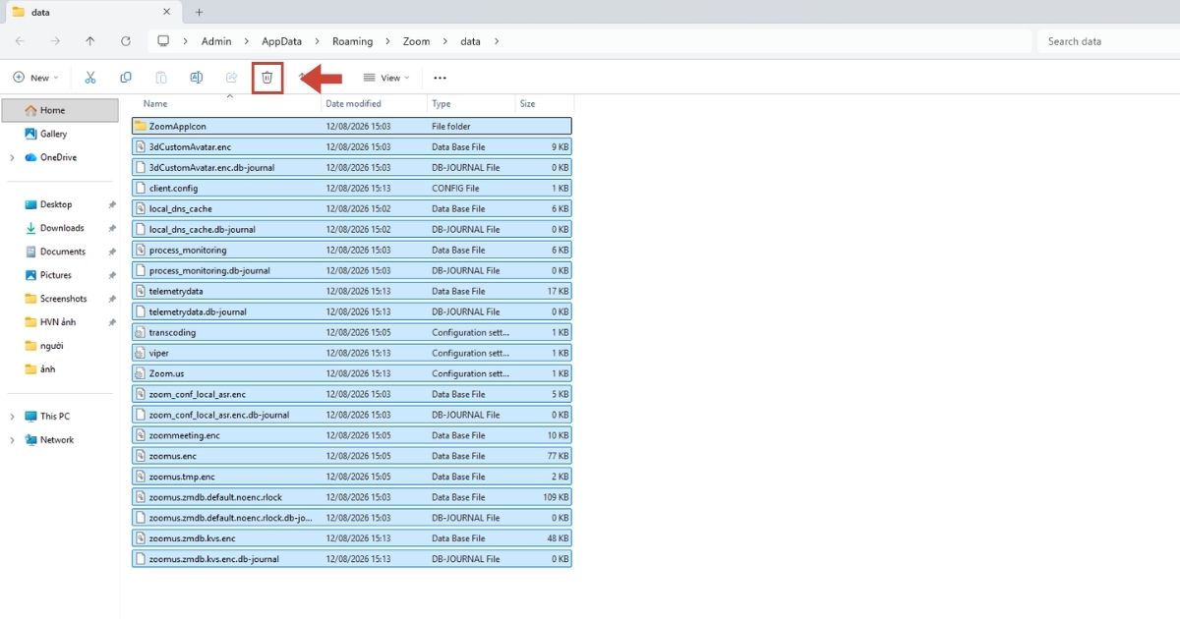Click chevron after Roaming in breadcrumb

point(387,41)
